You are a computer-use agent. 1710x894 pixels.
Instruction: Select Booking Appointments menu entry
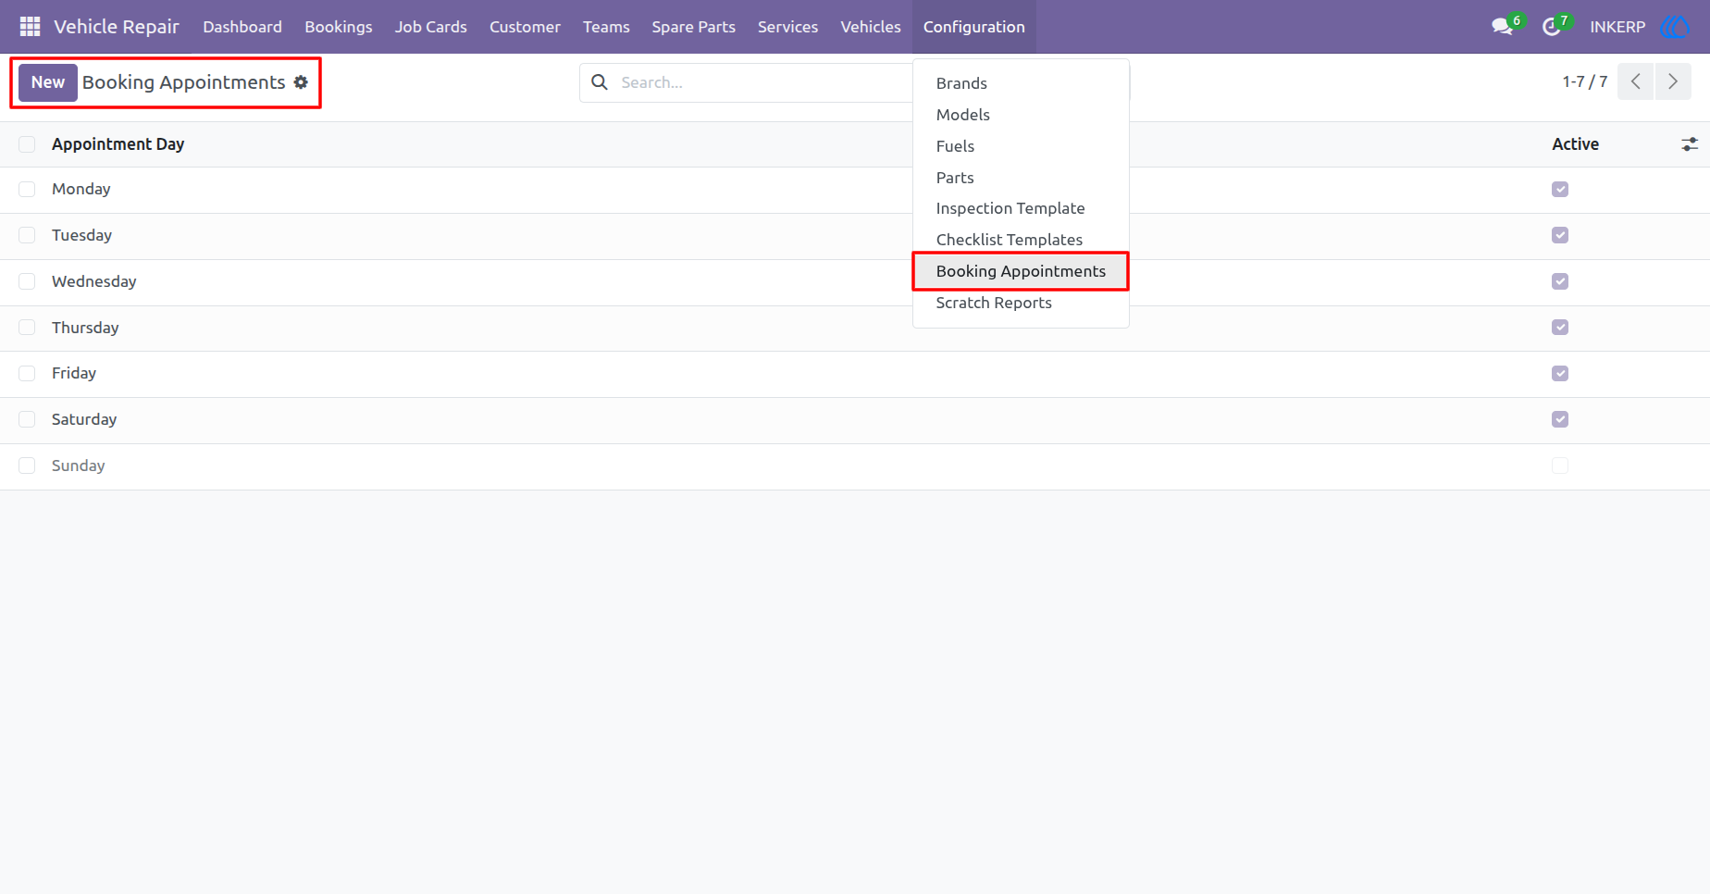(1021, 271)
